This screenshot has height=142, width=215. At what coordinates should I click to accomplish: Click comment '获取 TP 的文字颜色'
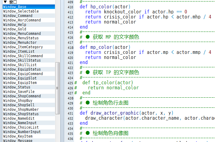point(116,72)
